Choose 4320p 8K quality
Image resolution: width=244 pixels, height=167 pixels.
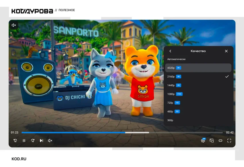pos(198,68)
